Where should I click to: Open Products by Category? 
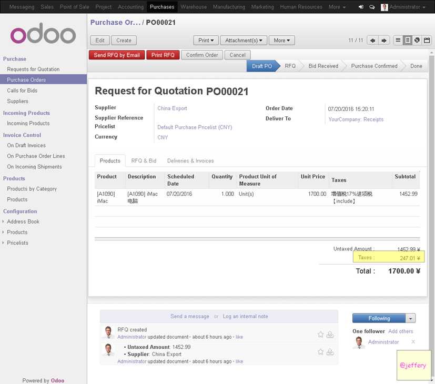coord(32,189)
